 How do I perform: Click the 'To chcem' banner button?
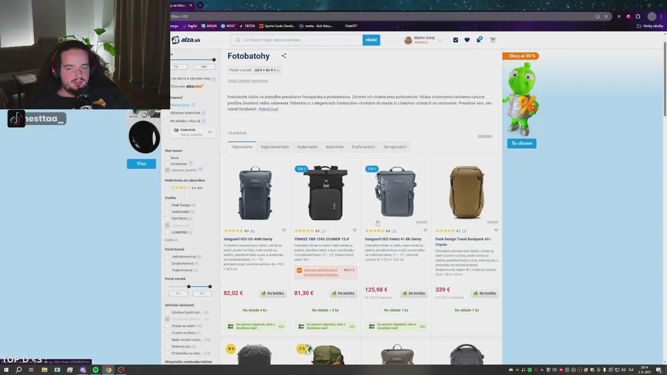pyautogui.click(x=522, y=143)
